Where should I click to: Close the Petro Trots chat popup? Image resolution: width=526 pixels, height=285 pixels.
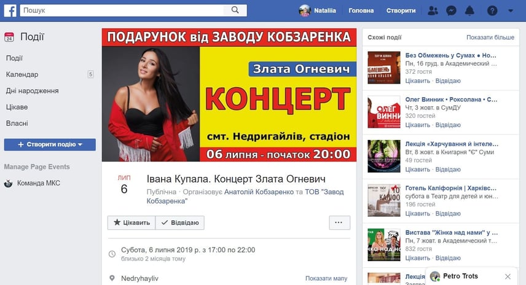tap(508, 276)
